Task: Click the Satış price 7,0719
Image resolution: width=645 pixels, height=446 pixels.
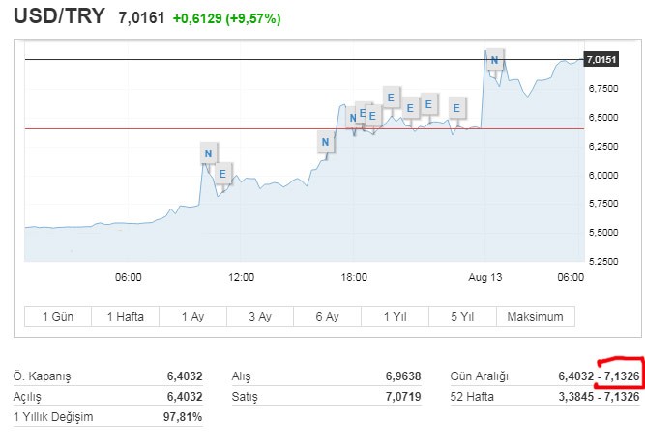Action: pyautogui.click(x=402, y=397)
